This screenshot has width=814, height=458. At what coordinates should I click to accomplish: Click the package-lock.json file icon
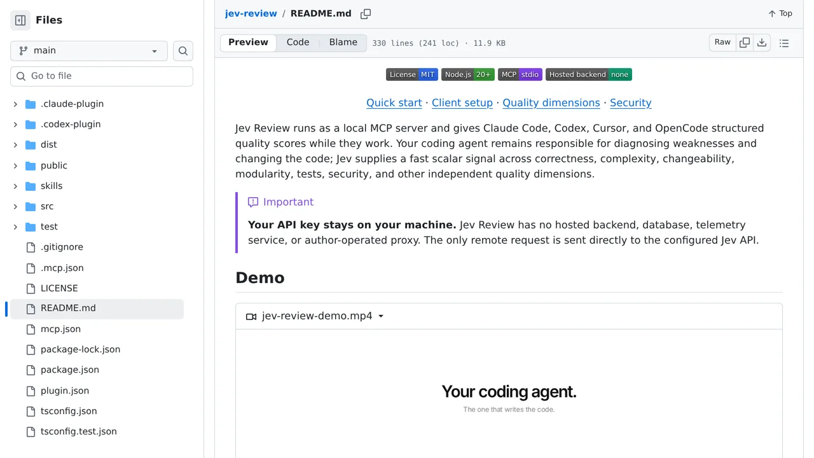click(x=31, y=349)
